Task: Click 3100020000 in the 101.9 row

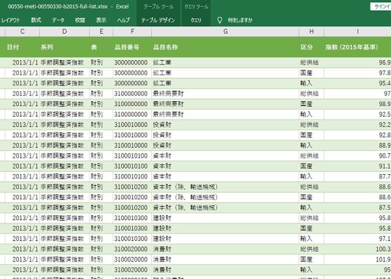Action: pos(131,260)
